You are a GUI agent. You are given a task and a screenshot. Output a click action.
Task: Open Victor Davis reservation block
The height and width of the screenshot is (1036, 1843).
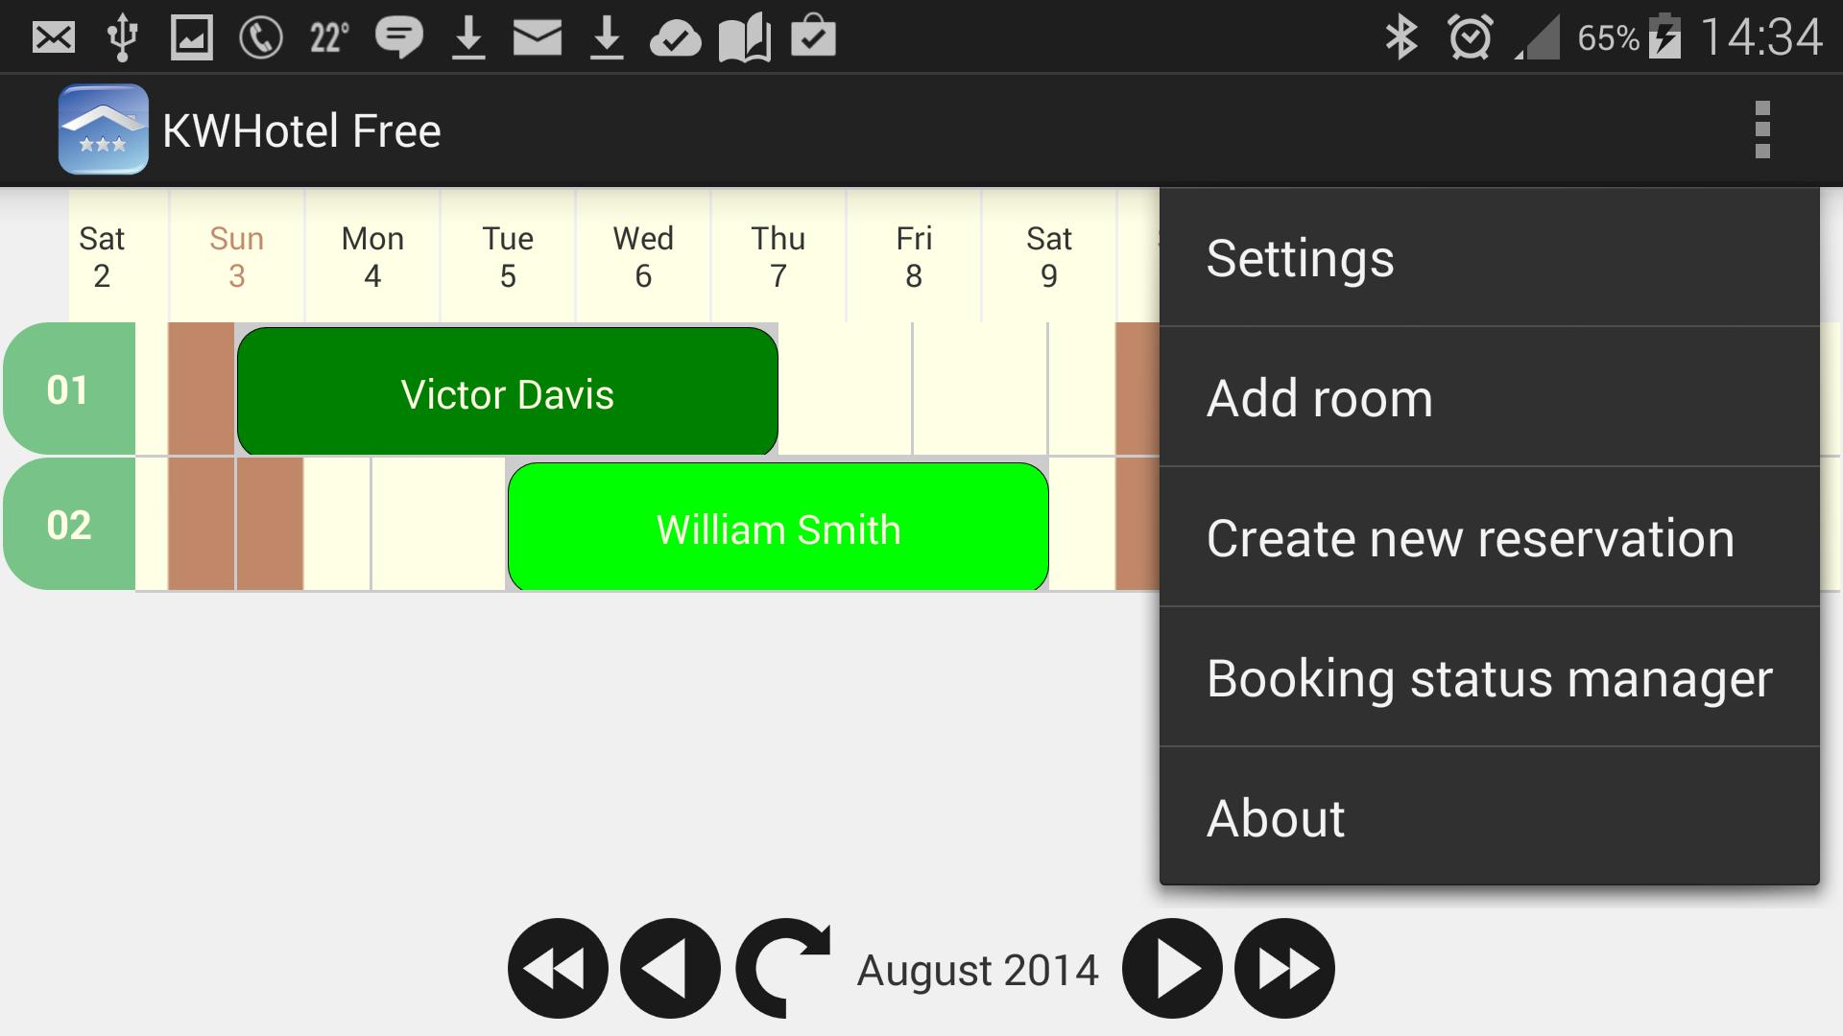(508, 391)
